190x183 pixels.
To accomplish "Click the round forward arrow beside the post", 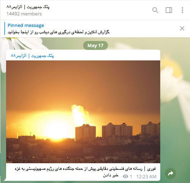I will (171, 173).
